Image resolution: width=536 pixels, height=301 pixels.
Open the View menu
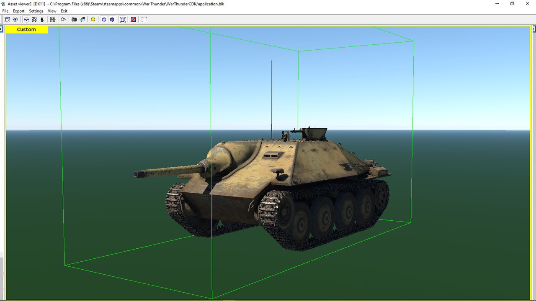click(x=52, y=11)
